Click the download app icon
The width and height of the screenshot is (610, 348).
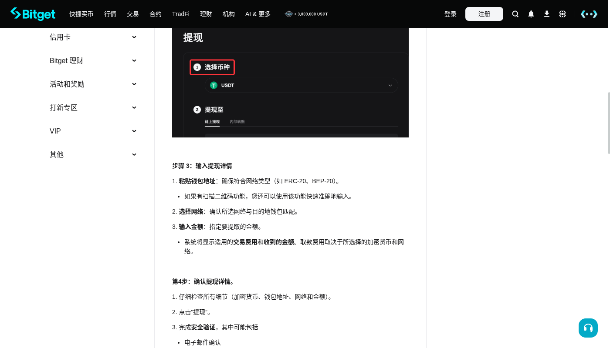point(547,14)
